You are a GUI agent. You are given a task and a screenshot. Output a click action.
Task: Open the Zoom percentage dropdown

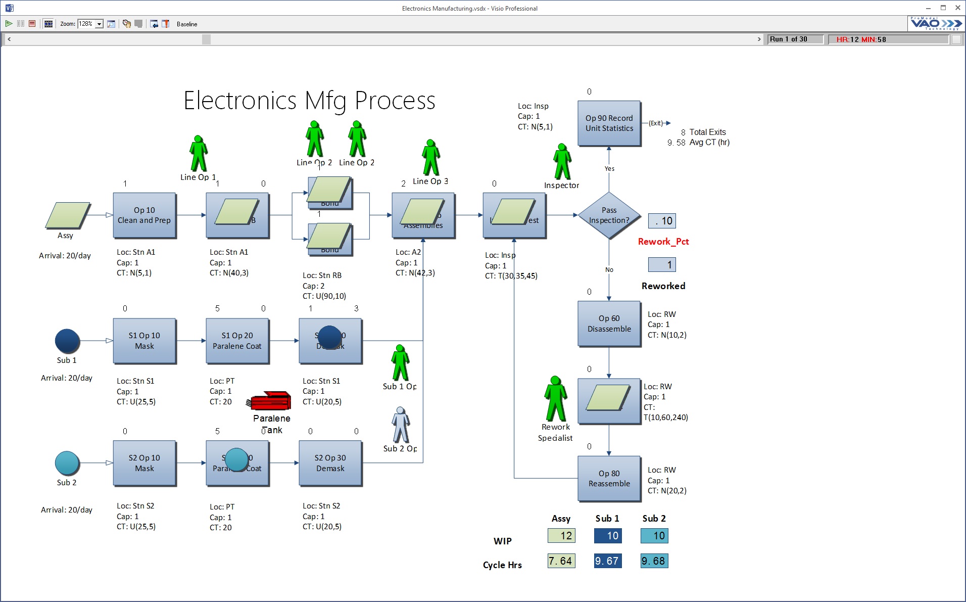coord(100,24)
